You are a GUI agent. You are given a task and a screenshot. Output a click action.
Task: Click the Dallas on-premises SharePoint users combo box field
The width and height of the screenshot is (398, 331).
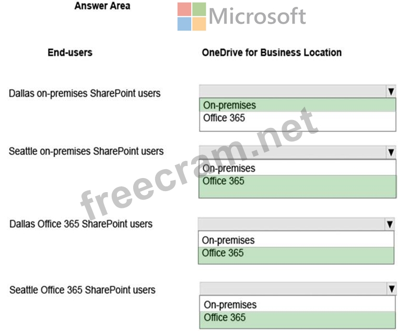[298, 91]
